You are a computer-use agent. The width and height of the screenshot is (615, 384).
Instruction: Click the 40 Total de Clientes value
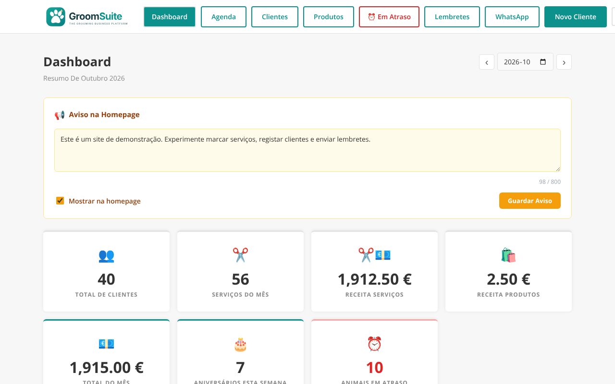point(106,279)
